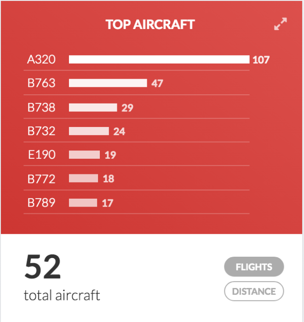Screen dimensions: 304x322
Task: Select the B738 aircraft label
Action: tap(41, 107)
